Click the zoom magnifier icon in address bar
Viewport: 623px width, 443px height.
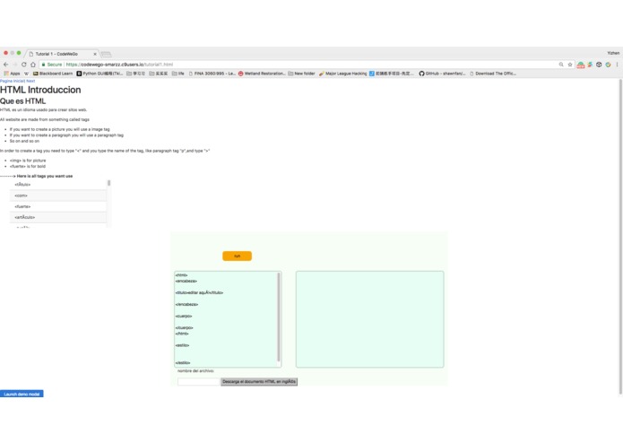pos(561,65)
